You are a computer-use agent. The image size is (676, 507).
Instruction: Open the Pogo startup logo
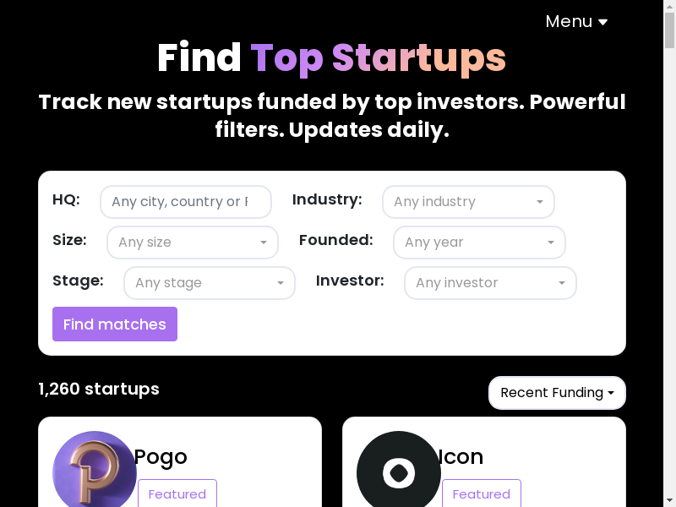tap(94, 472)
